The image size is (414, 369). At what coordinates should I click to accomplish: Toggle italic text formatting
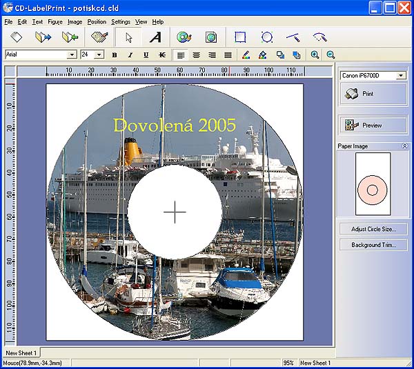click(130, 54)
